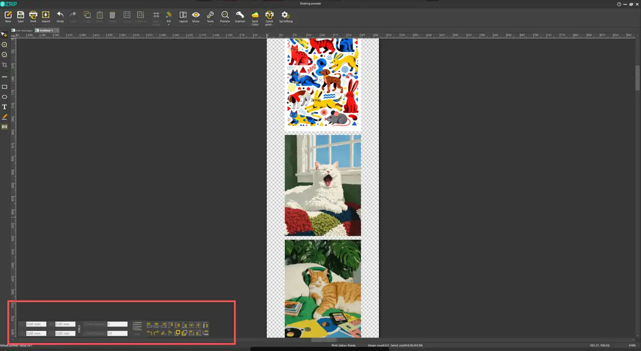This screenshot has height=351, width=641.
Task: Select the rectangle shape tool
Action: pos(5,87)
